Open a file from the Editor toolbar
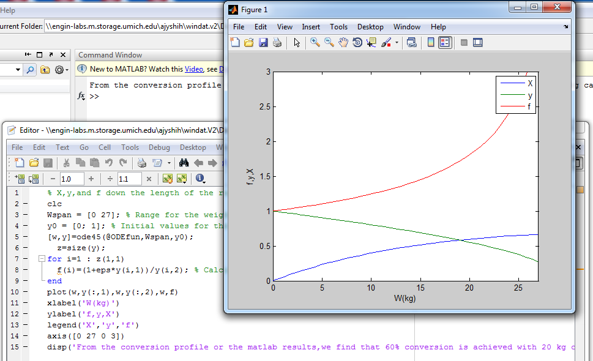This screenshot has width=593, height=361. tap(34, 163)
